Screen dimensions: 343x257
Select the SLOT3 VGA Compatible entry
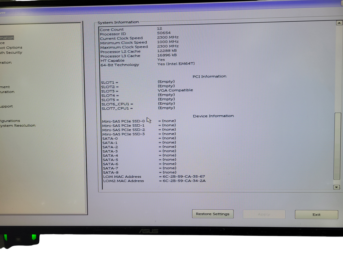point(147,90)
